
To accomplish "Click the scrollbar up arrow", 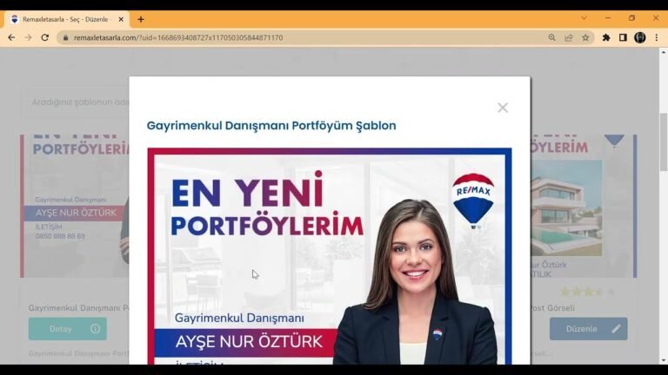I will [x=664, y=52].
